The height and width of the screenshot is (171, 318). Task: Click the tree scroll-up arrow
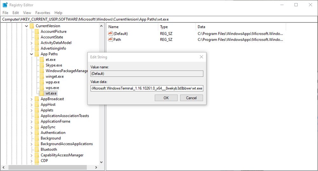[x=101, y=26]
